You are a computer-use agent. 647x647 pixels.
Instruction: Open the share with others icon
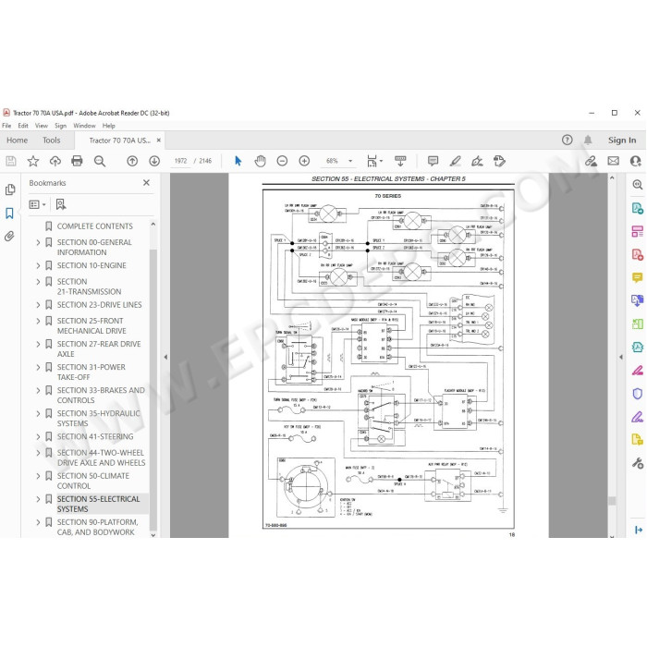pos(636,161)
